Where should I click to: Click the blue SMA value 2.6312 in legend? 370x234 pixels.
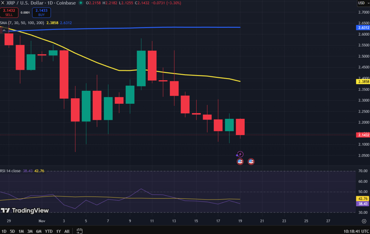point(66,23)
